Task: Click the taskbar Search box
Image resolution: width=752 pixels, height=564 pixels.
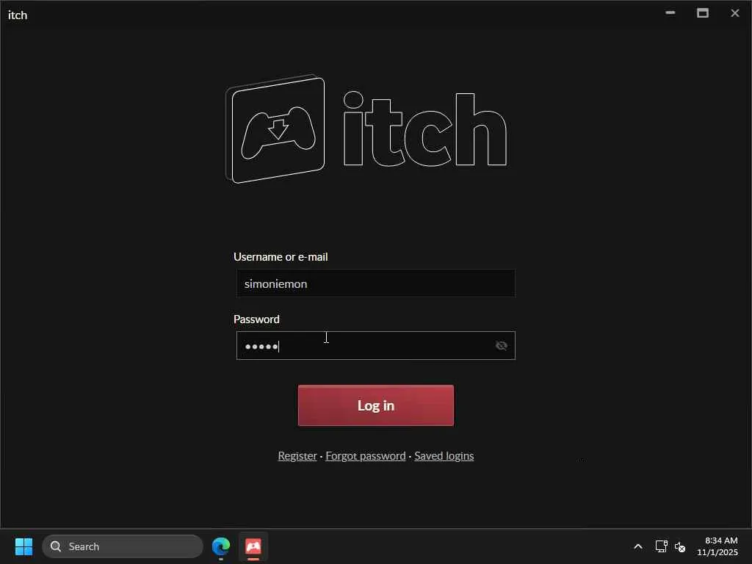Action: click(123, 546)
